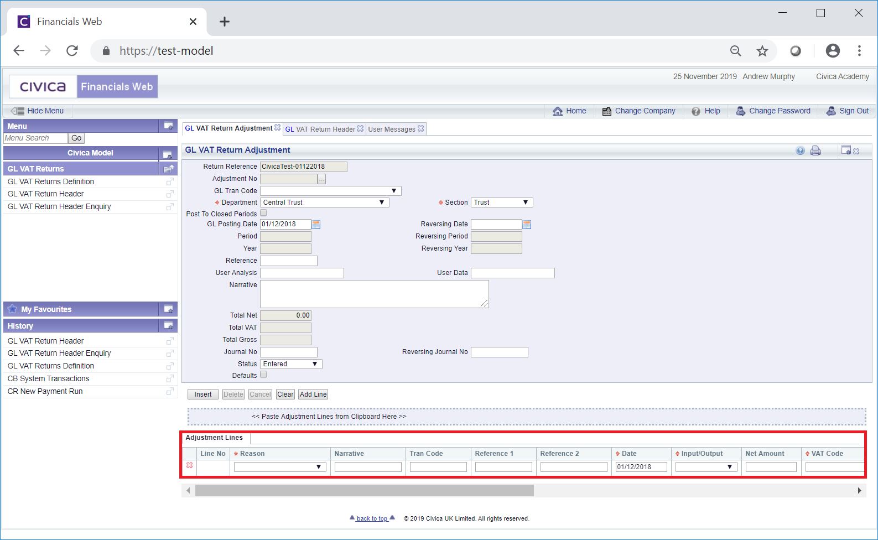The height and width of the screenshot is (540, 878).
Task: Click the Menu Search input field
Action: pos(35,138)
